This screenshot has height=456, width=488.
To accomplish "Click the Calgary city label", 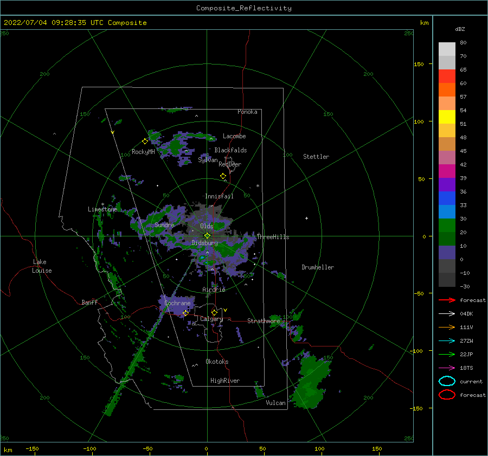I will 211,319.
